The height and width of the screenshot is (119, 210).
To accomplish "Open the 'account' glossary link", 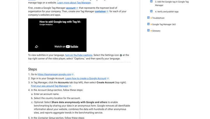I will [x=71, y=8].
